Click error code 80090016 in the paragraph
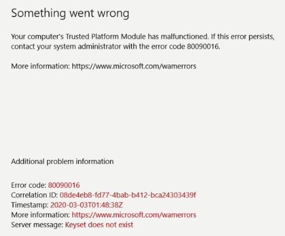Viewport: 285px width, 236px height. pos(203,47)
